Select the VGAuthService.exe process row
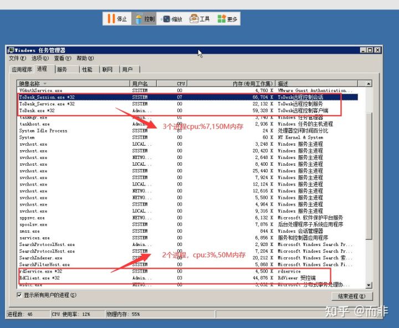The image size is (399, 328). 187,90
